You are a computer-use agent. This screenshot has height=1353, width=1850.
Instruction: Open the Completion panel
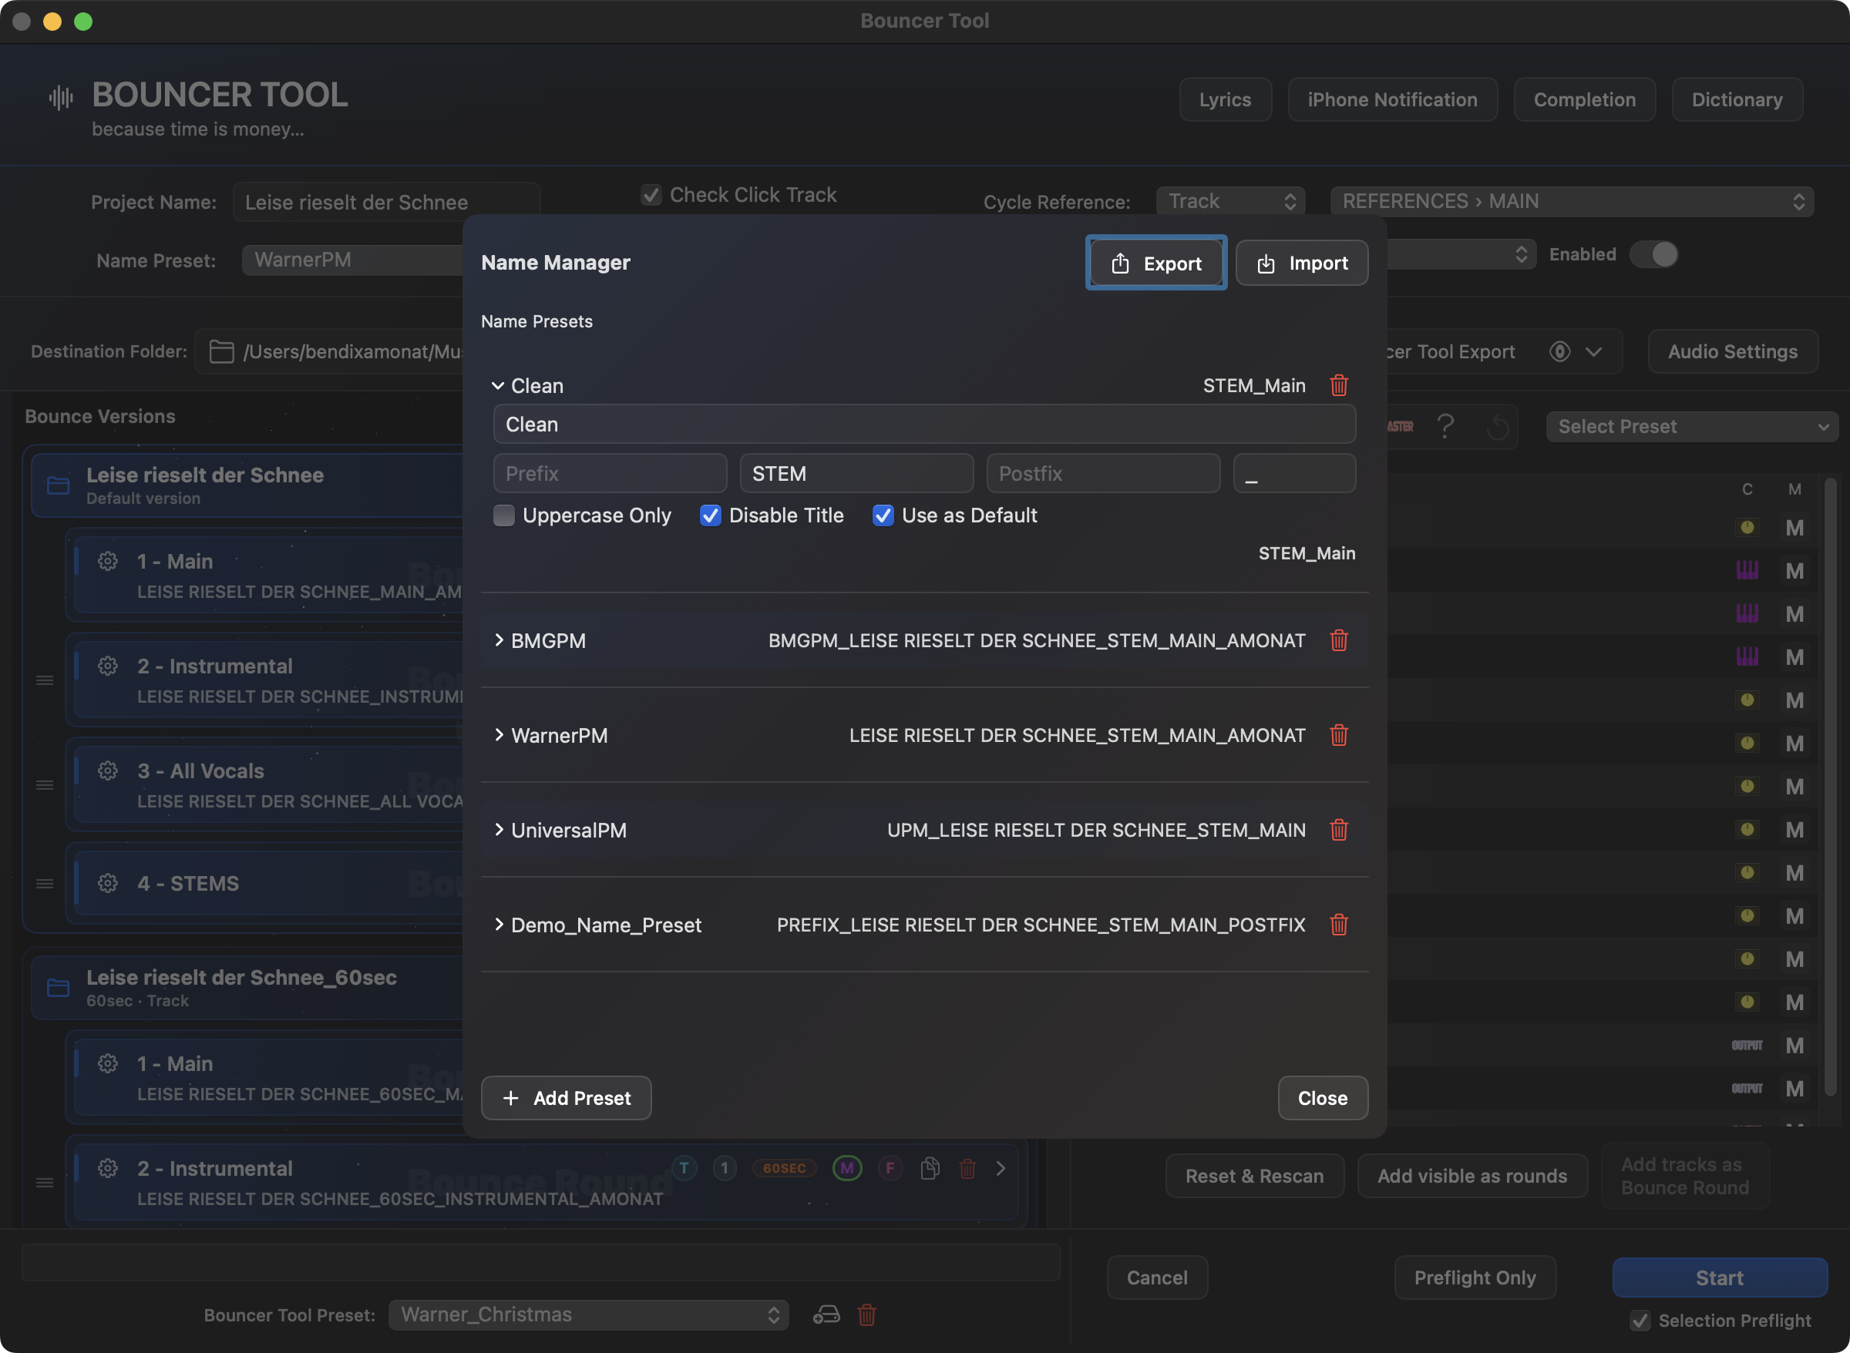[x=1584, y=99]
